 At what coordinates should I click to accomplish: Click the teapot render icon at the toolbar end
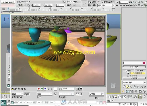pos(144,96)
